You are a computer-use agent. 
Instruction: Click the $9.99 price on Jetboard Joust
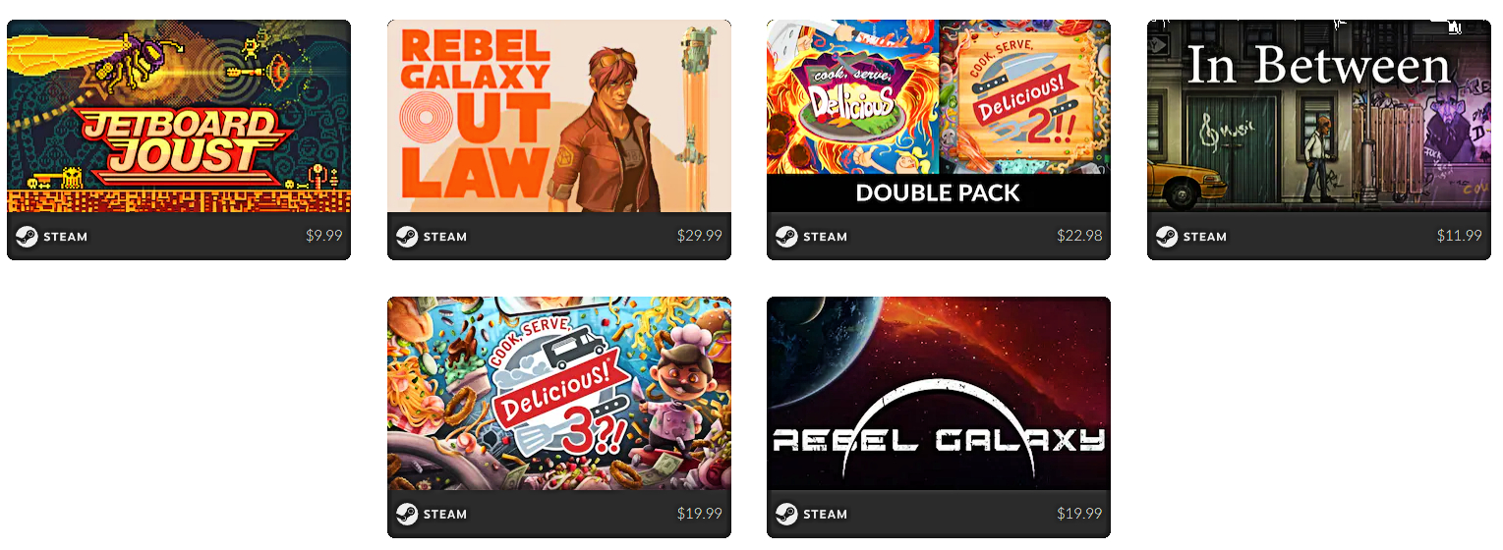[323, 237]
